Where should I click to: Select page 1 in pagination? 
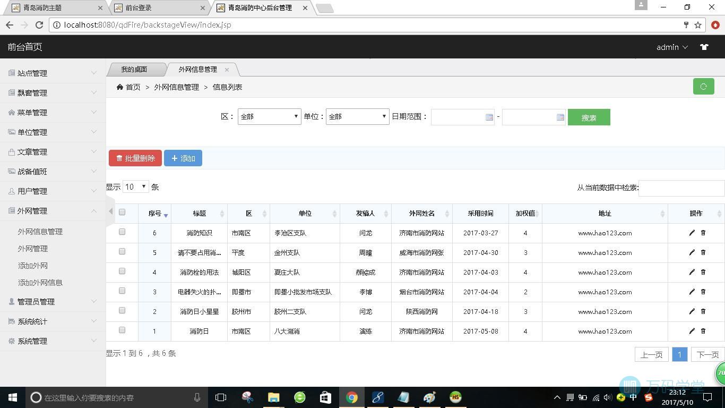[679, 354]
